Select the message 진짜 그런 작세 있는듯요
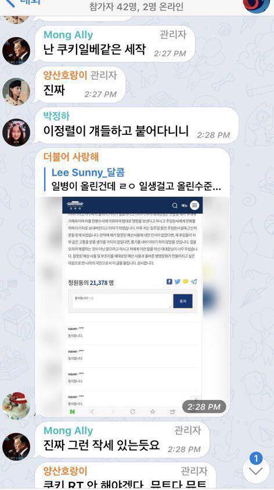 coord(102,445)
